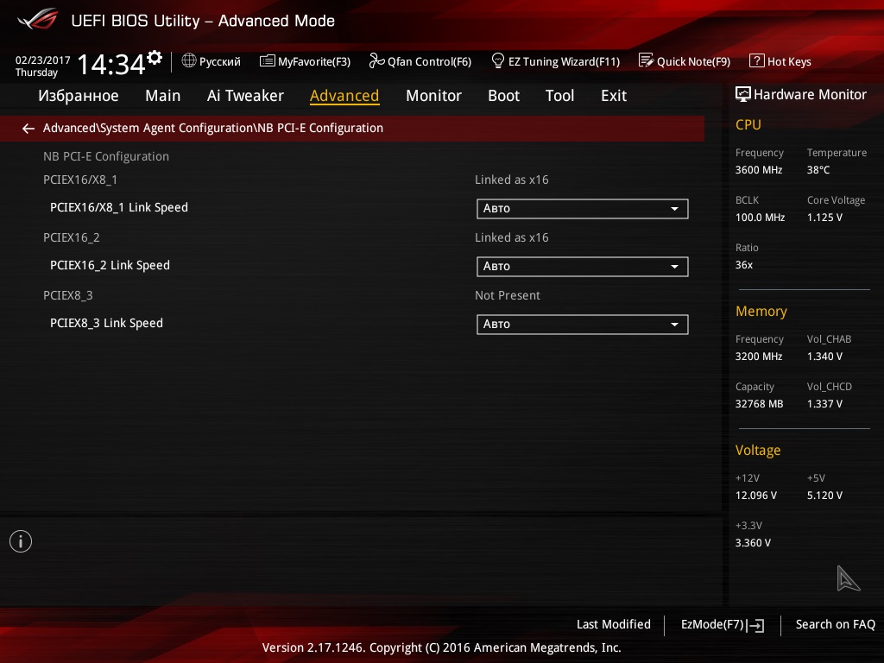
Task: Click the 14:34 clock display
Action: pyautogui.click(x=111, y=64)
